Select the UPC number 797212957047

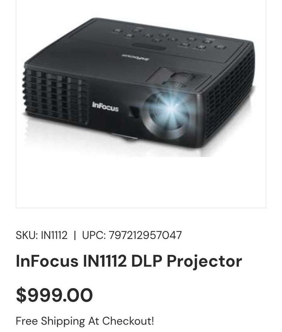[145, 235]
